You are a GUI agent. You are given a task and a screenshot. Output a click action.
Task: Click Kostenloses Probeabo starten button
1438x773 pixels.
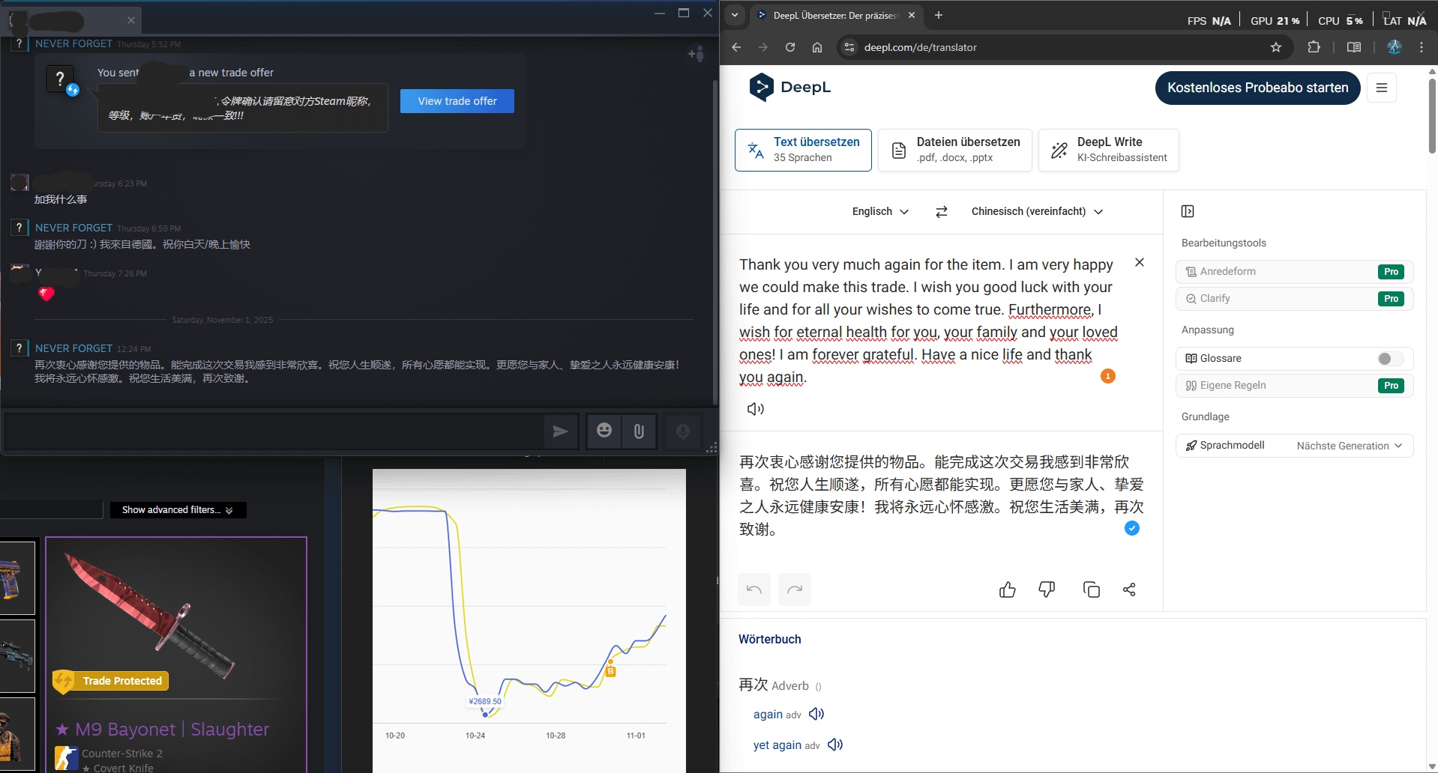pos(1258,88)
